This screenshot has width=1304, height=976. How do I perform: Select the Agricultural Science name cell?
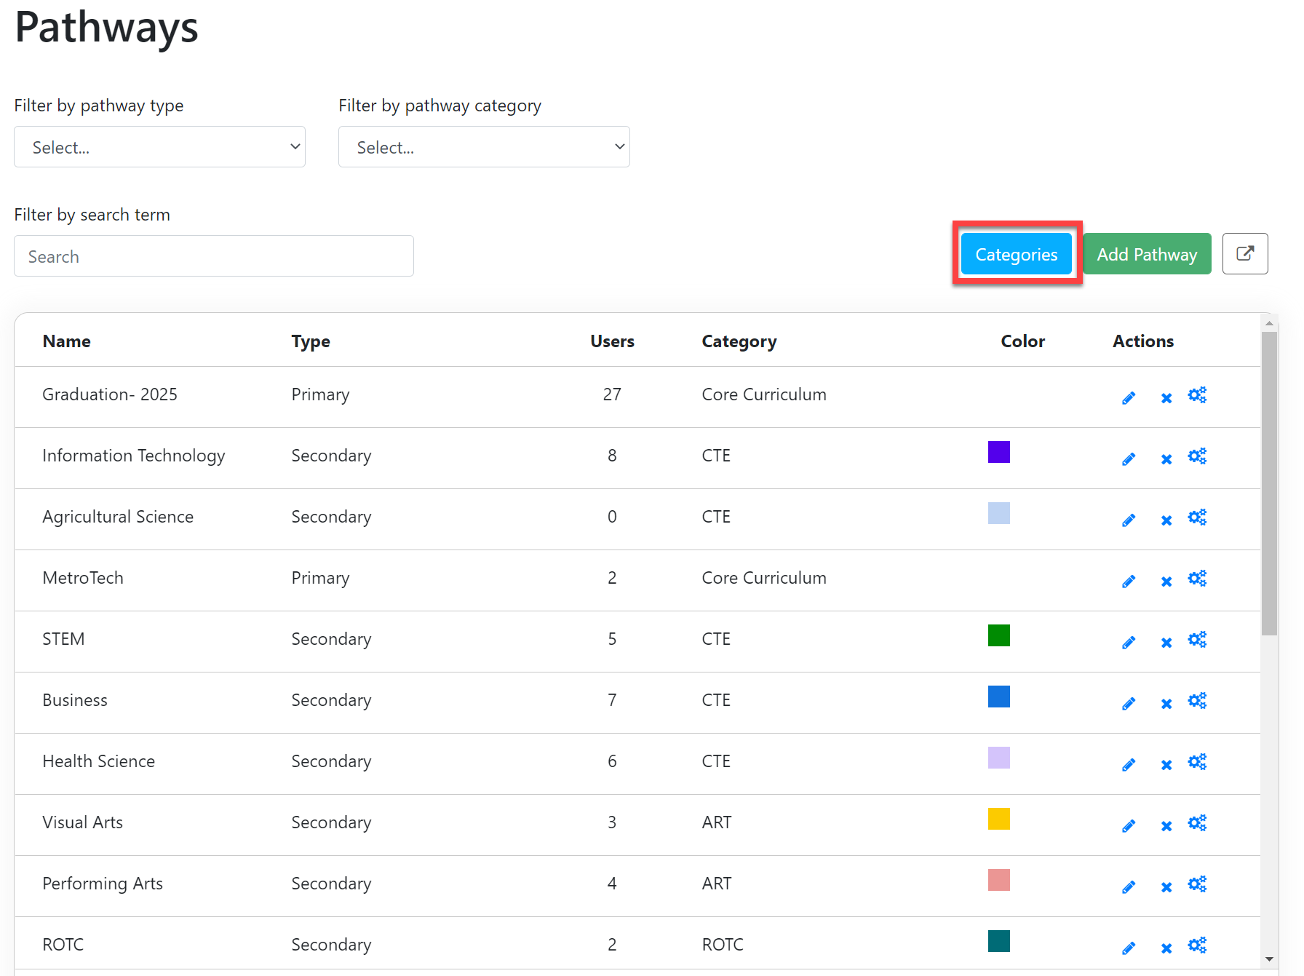click(118, 517)
